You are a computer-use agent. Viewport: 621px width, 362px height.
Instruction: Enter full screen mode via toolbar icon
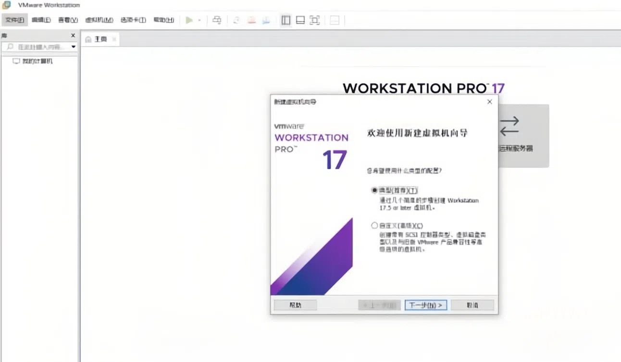(314, 20)
